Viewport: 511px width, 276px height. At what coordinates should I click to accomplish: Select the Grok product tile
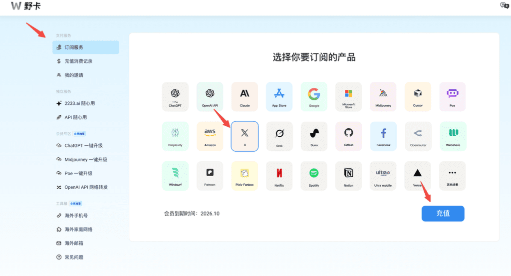pyautogui.click(x=279, y=136)
